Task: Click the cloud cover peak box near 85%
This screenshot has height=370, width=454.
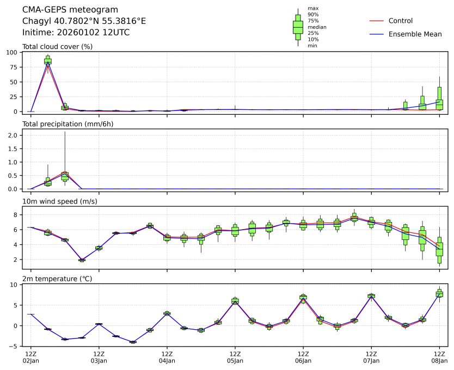Action: (48, 61)
